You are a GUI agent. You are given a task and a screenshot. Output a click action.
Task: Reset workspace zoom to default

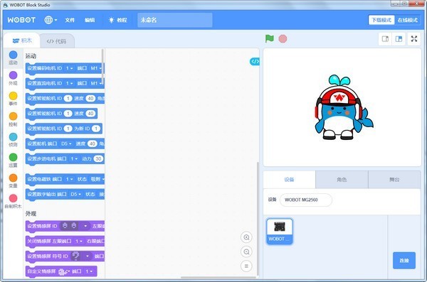[x=246, y=266]
